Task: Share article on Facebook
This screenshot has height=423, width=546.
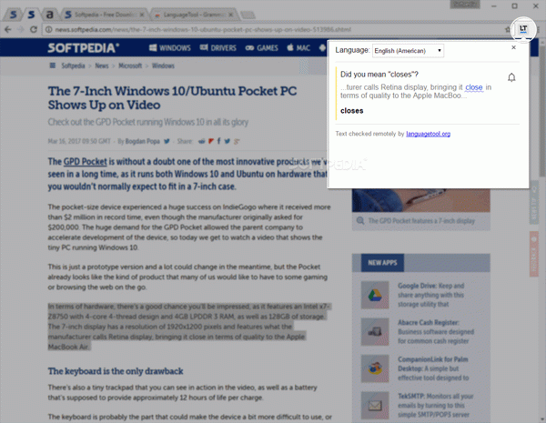Action: pos(218,141)
